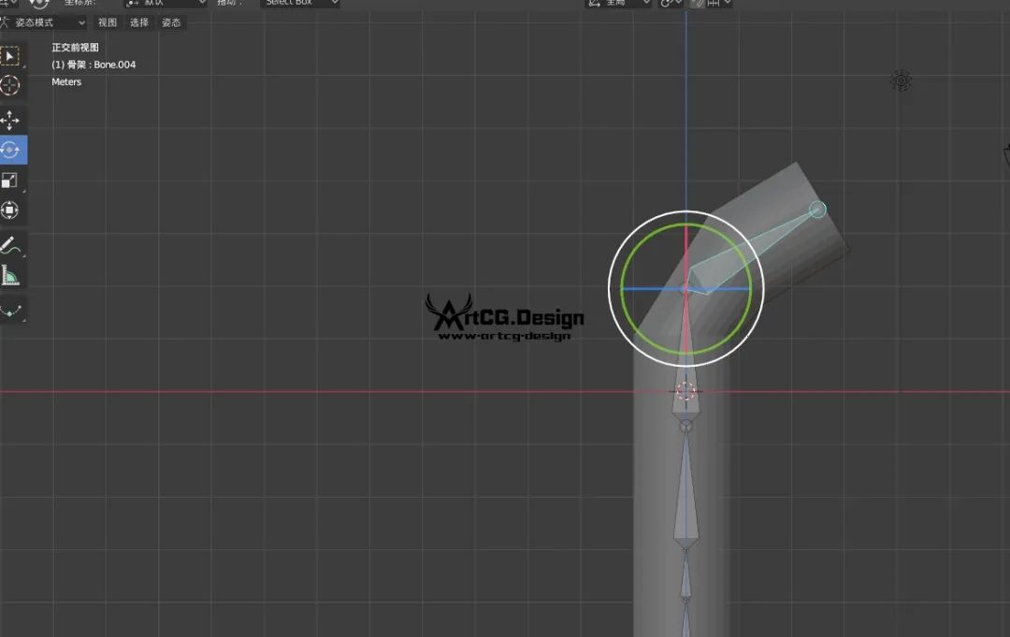
Task: Click the highlighted bone's tip joint
Action: [817, 210]
